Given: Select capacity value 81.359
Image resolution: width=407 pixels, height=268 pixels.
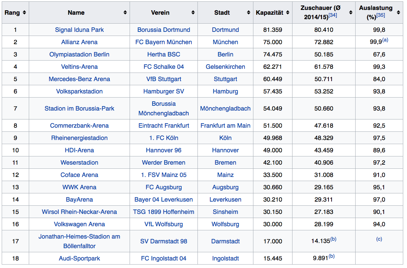Looking at the screenshot, I should (x=273, y=30).
